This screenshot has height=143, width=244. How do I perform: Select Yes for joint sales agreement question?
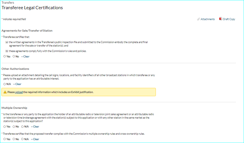coord(5,127)
